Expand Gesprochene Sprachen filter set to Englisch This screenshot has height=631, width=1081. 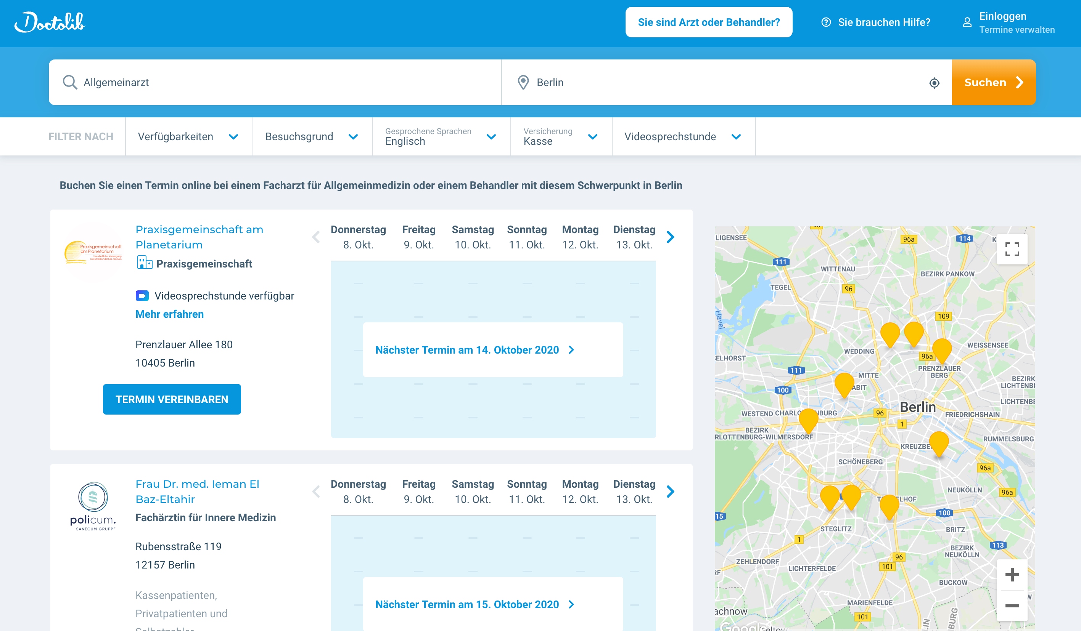[x=441, y=137]
